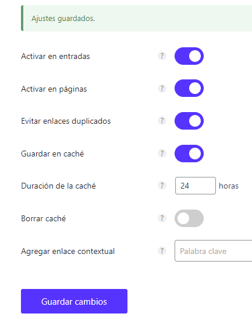Switch off Guardar en caché
This screenshot has height=317, width=252.
point(189,154)
